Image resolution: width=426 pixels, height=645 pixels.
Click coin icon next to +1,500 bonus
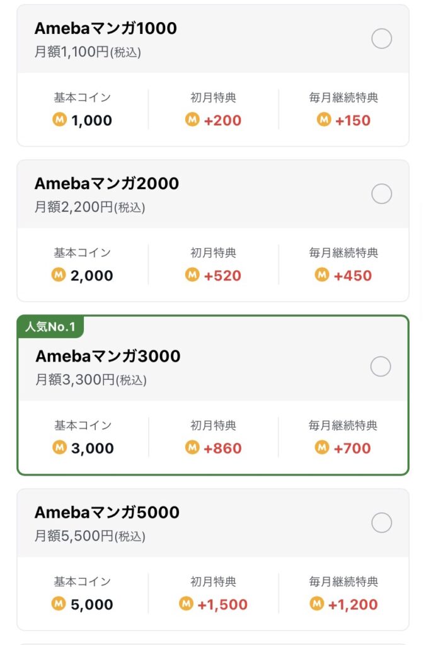tap(186, 604)
